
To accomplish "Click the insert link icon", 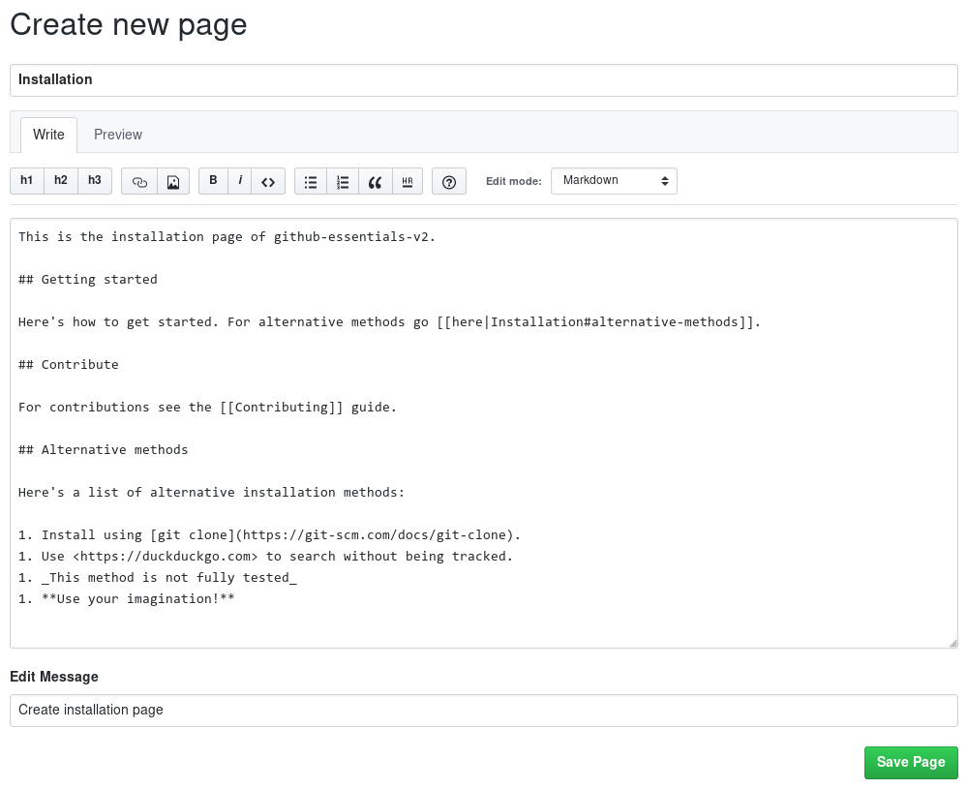I will pyautogui.click(x=139, y=182).
